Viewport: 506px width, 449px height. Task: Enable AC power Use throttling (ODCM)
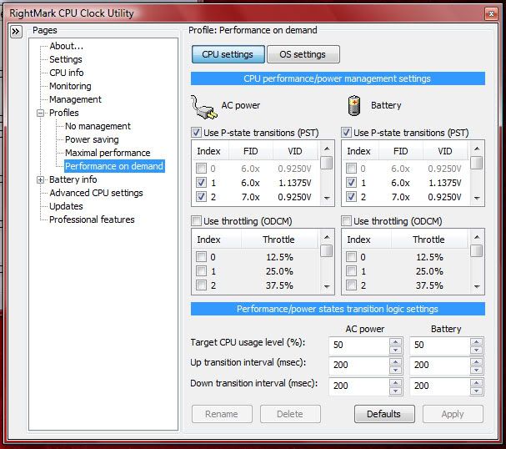pos(196,221)
